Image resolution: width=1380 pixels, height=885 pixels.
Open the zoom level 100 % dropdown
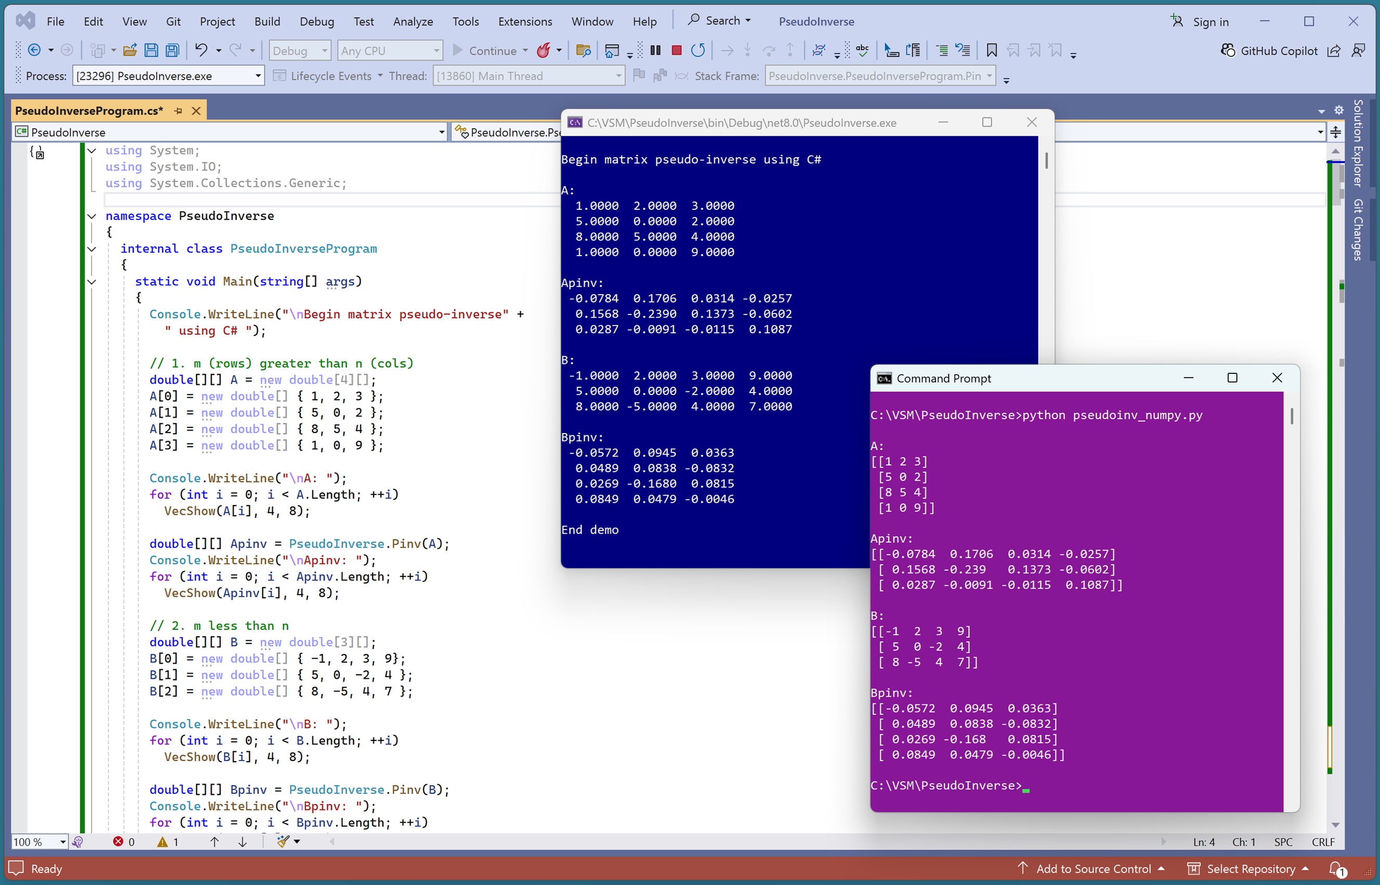(62, 842)
